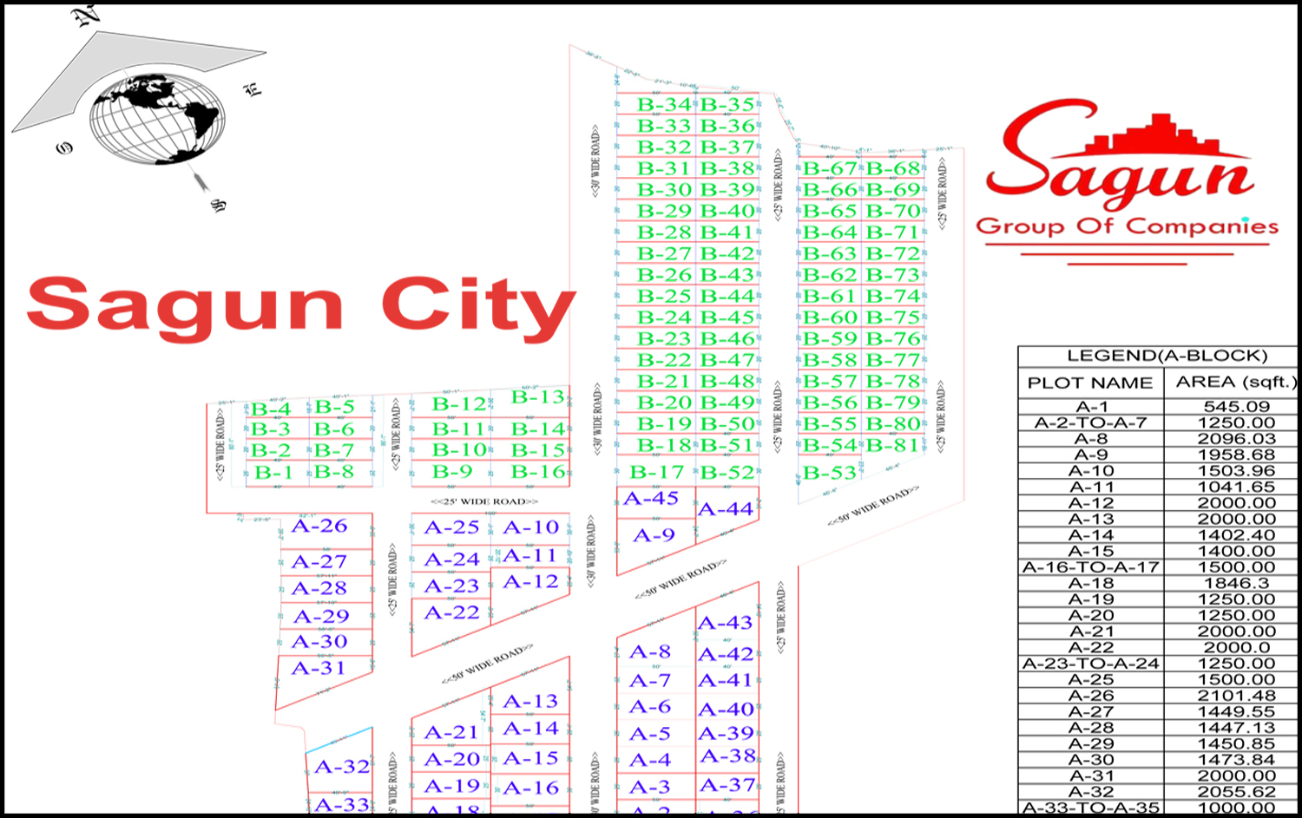This screenshot has width=1302, height=818.
Task: Click blue plot label A-31 on the map
Action: click(x=319, y=668)
